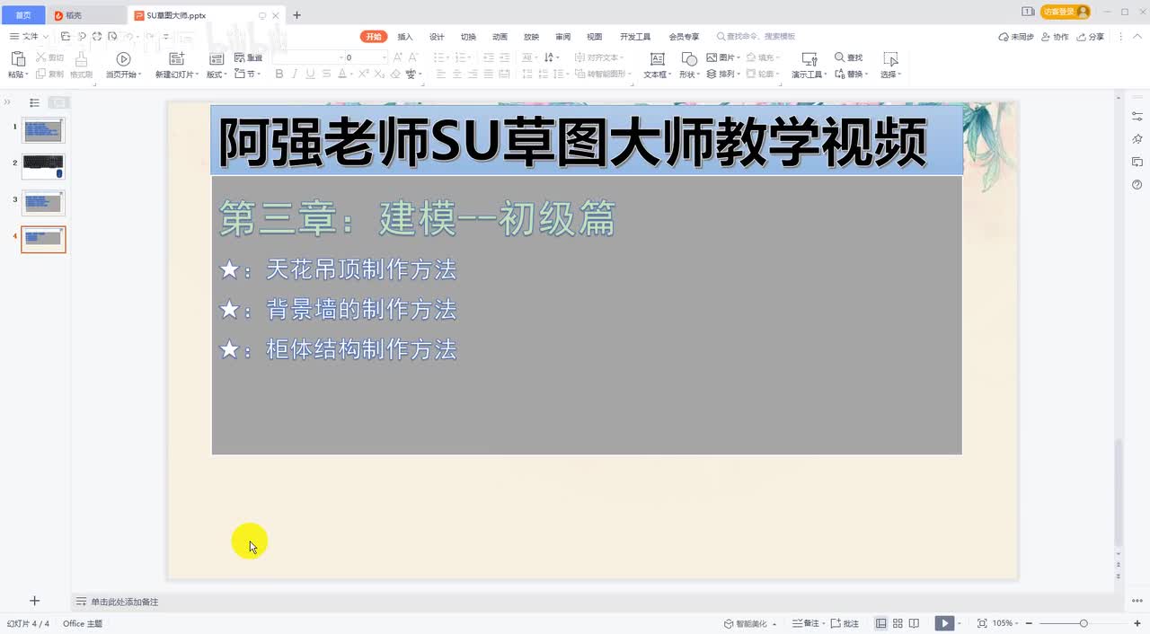Click the Presentation Tools icon
Screen dimensions: 1150x634
coord(809,59)
